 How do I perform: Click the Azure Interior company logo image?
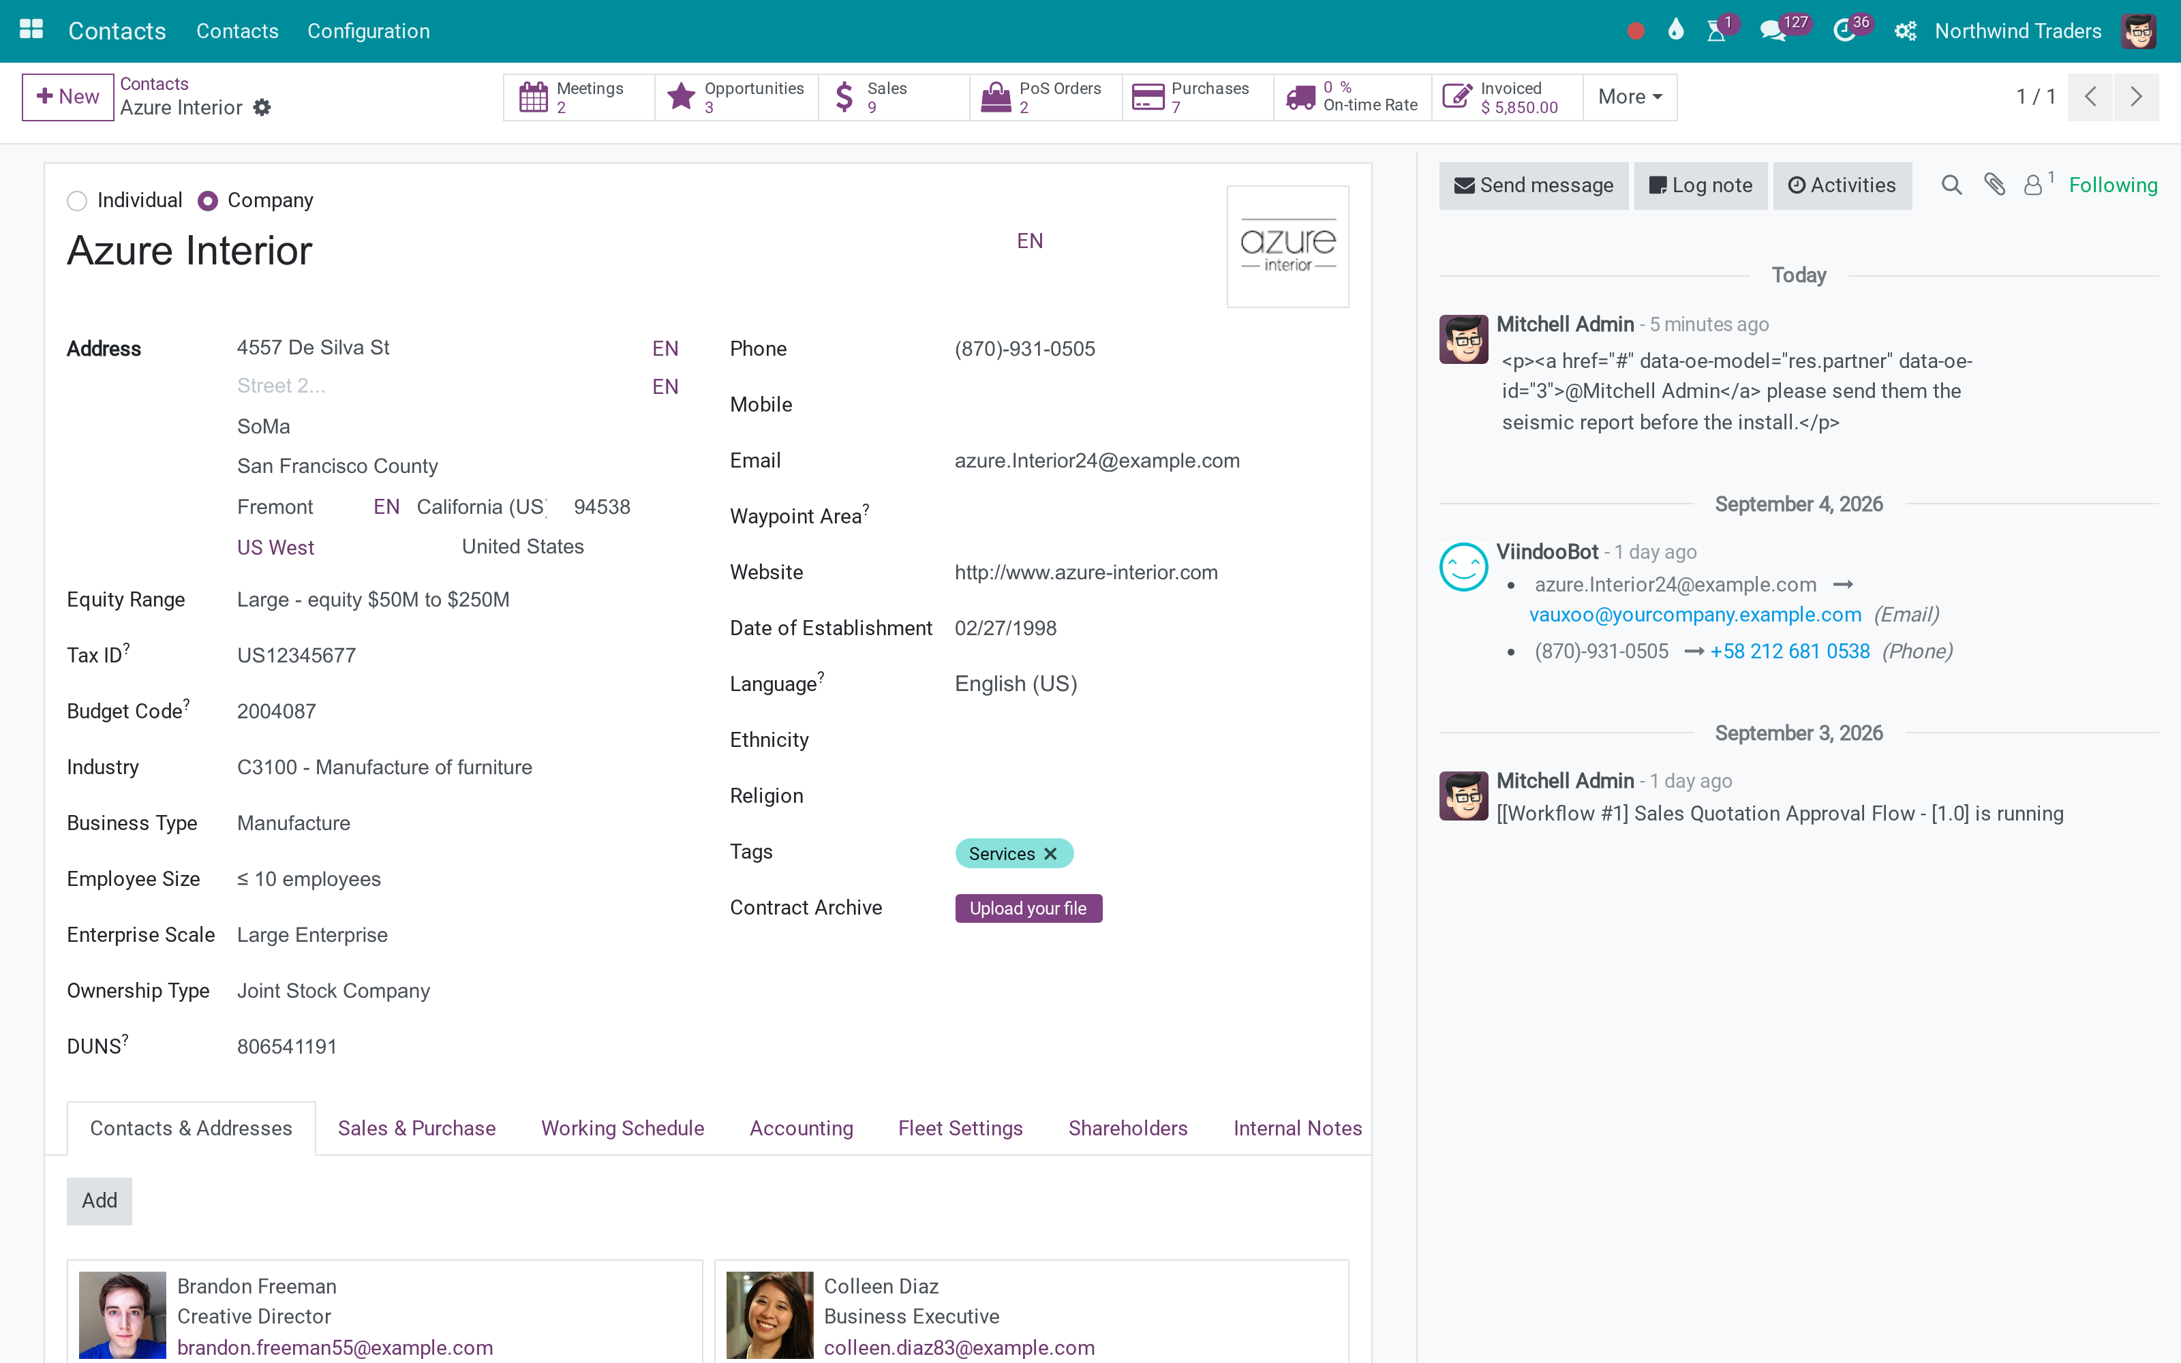(x=1288, y=246)
